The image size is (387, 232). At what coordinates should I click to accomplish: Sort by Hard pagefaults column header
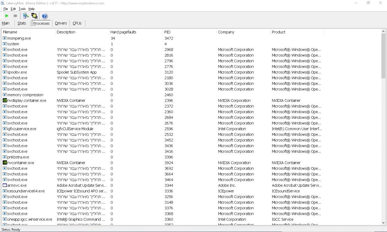[136, 32]
